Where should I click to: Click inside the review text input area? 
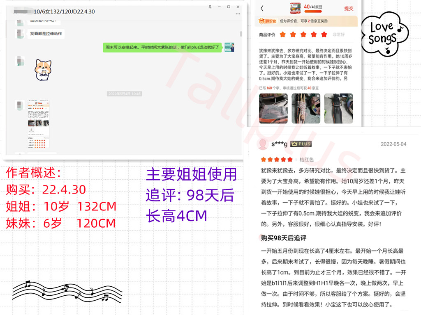click(x=305, y=64)
